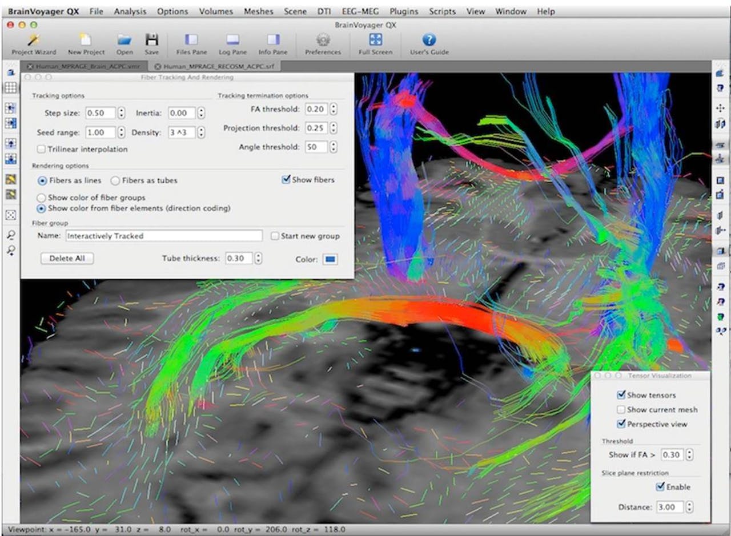The image size is (731, 536).
Task: Click the topmost icon in the right sidebar
Action: coord(720,72)
